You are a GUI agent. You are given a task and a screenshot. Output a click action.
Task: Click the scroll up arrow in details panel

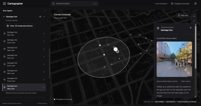196,24
